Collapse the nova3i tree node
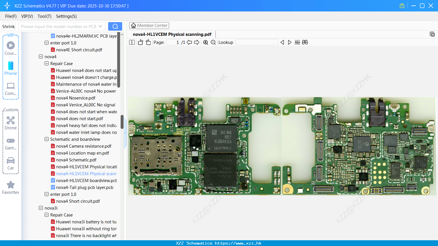Screen dimensions: 438x246 click(41, 208)
